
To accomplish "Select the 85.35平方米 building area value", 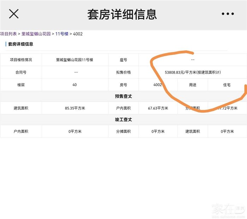I will [75, 108].
